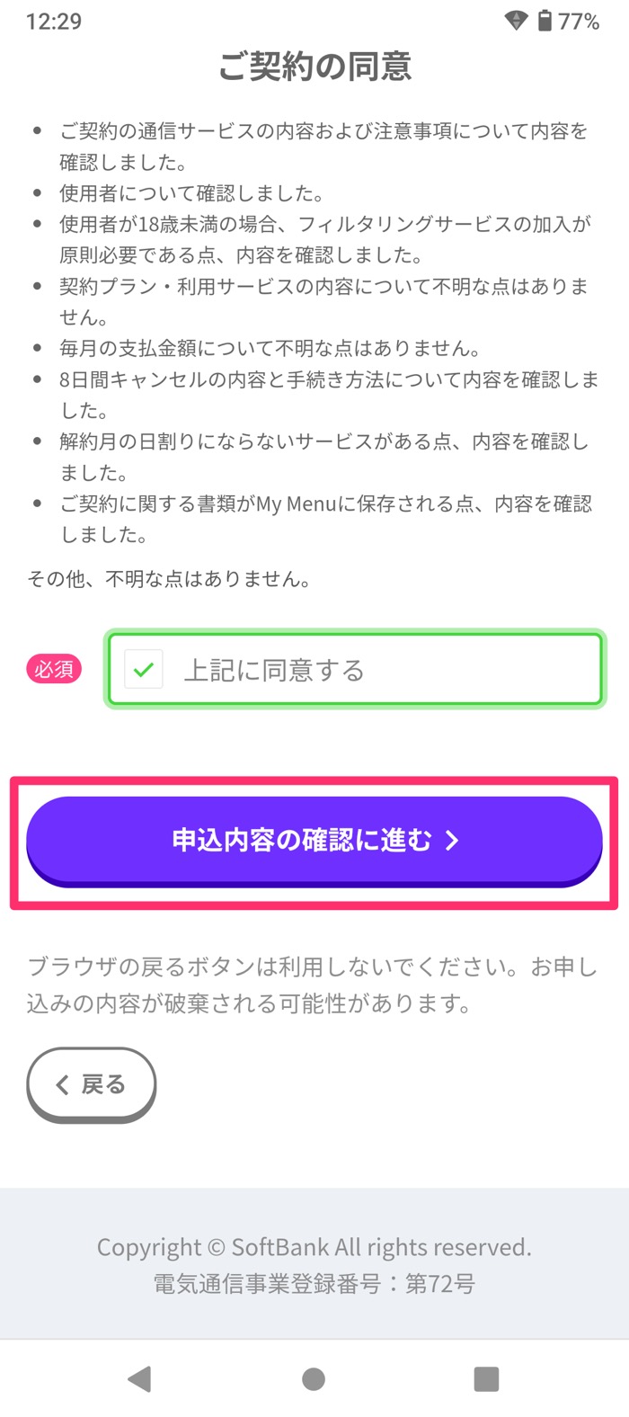Tap the 電気通信事業登録番号 registration text

314,1284
